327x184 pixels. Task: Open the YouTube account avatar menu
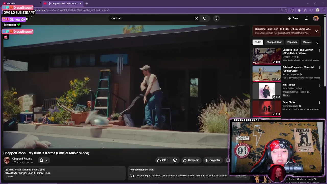point(316,18)
